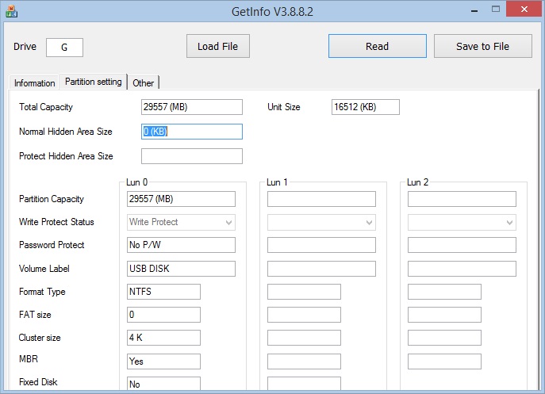Click Lun 1 Volume Label field
Viewport: 545px width, 394px height.
pos(321,269)
